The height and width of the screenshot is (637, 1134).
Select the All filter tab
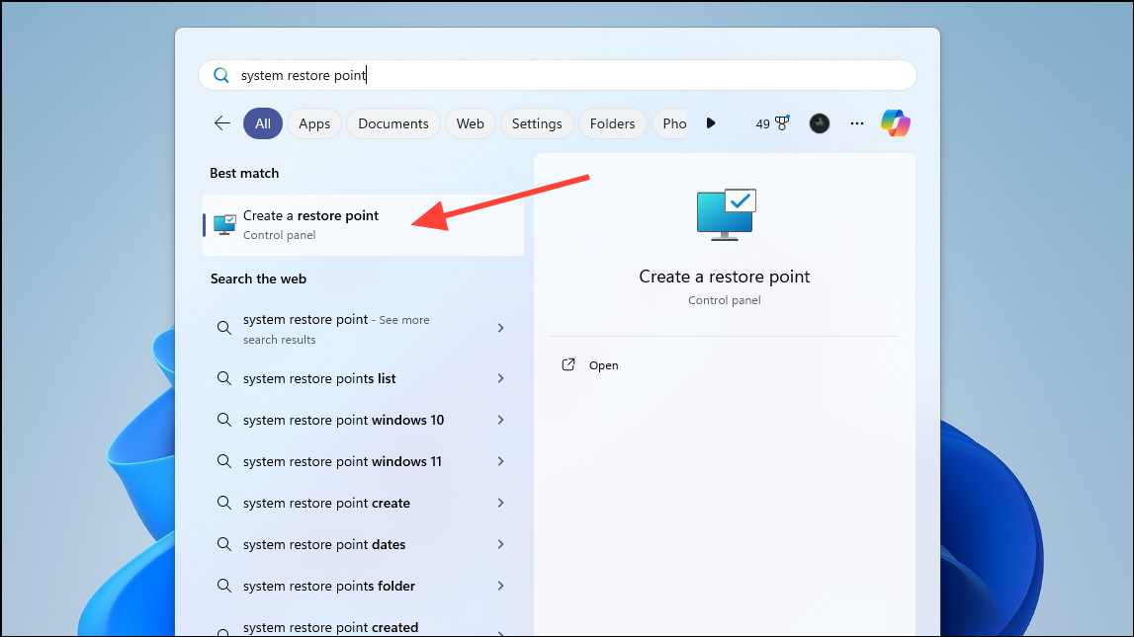point(263,123)
